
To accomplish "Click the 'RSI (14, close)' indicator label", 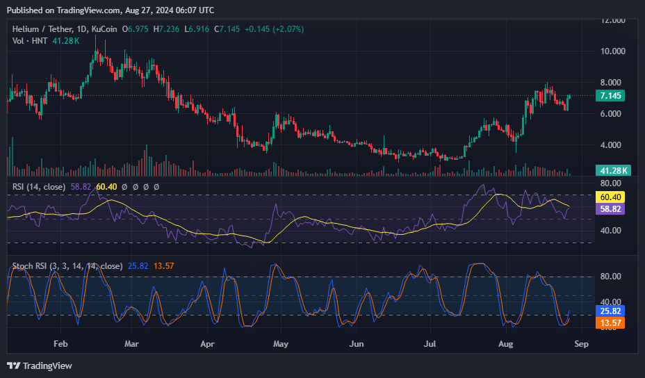I will (39, 187).
